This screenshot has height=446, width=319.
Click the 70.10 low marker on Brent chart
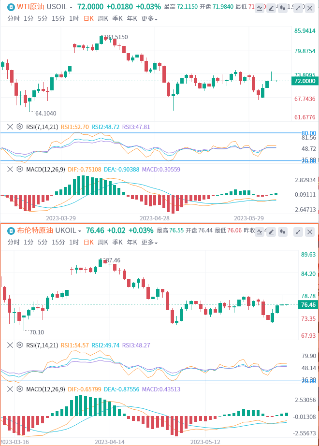[37, 332]
